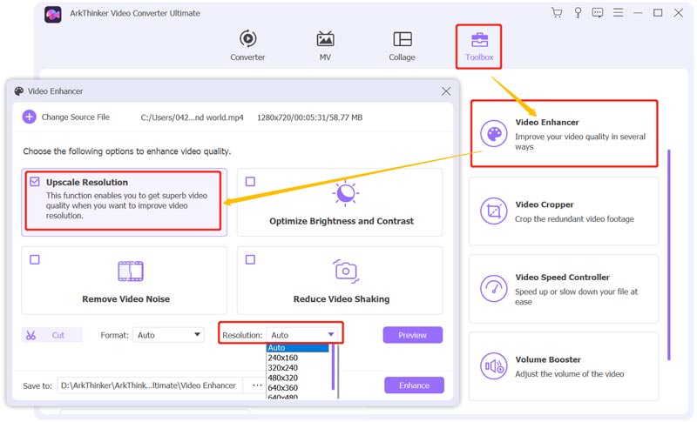Click the Cut button
This screenshot has width=697, height=422.
coord(52,335)
